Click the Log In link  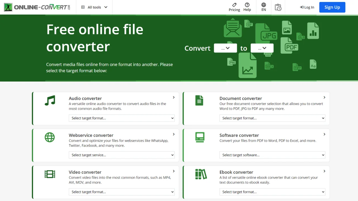(307, 7)
